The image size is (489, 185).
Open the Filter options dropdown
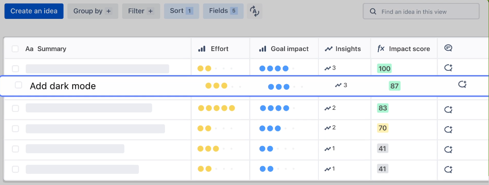tap(141, 11)
